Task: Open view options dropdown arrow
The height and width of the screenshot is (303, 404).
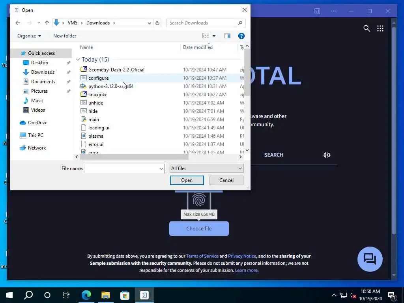Action: click(x=214, y=36)
